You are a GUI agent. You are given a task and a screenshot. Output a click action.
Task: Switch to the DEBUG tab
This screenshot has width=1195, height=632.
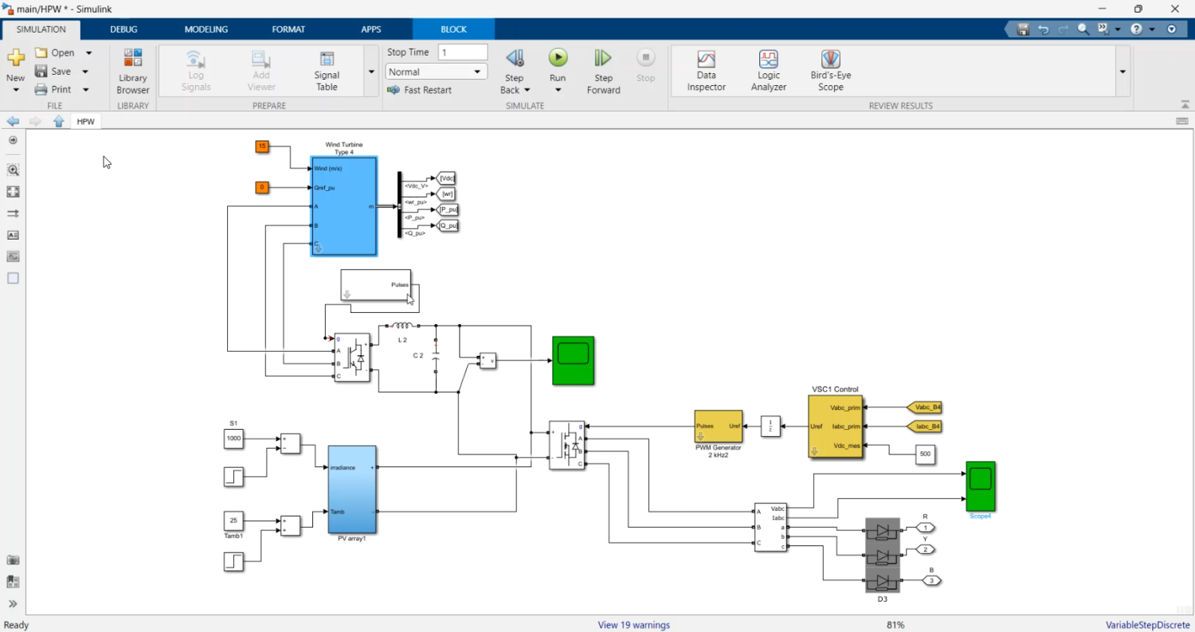(x=123, y=29)
